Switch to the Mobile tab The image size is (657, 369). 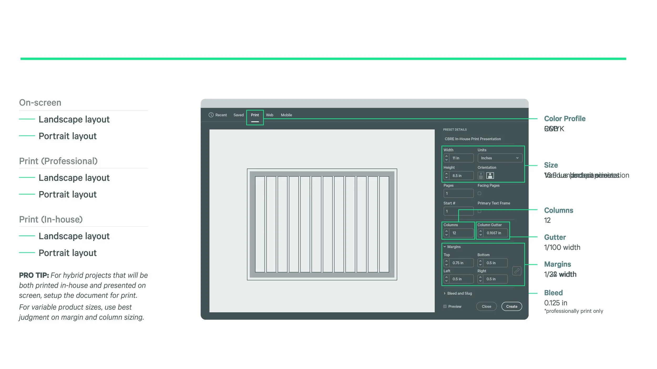(x=286, y=115)
